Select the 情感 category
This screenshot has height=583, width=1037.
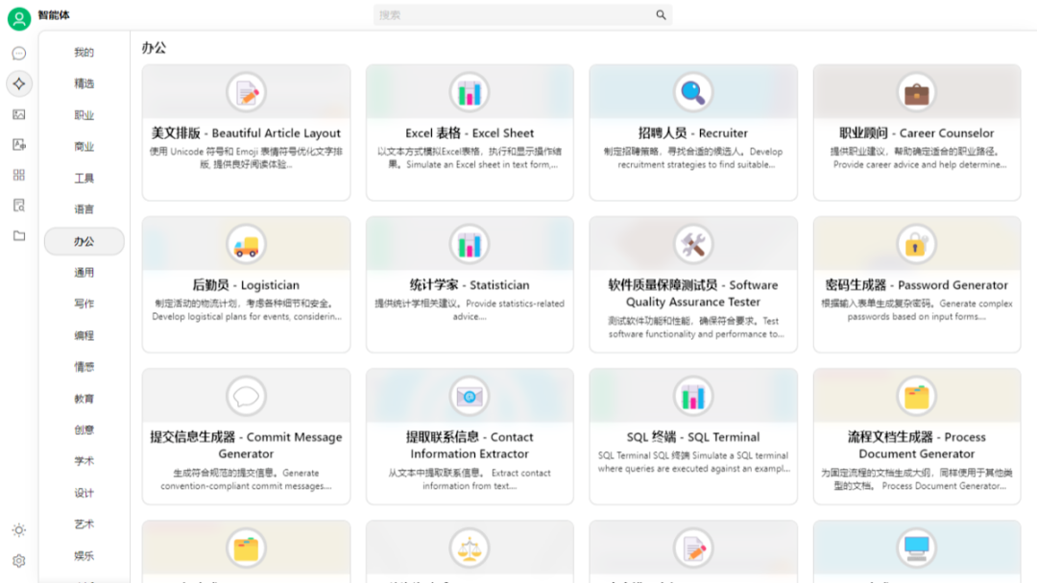click(84, 367)
